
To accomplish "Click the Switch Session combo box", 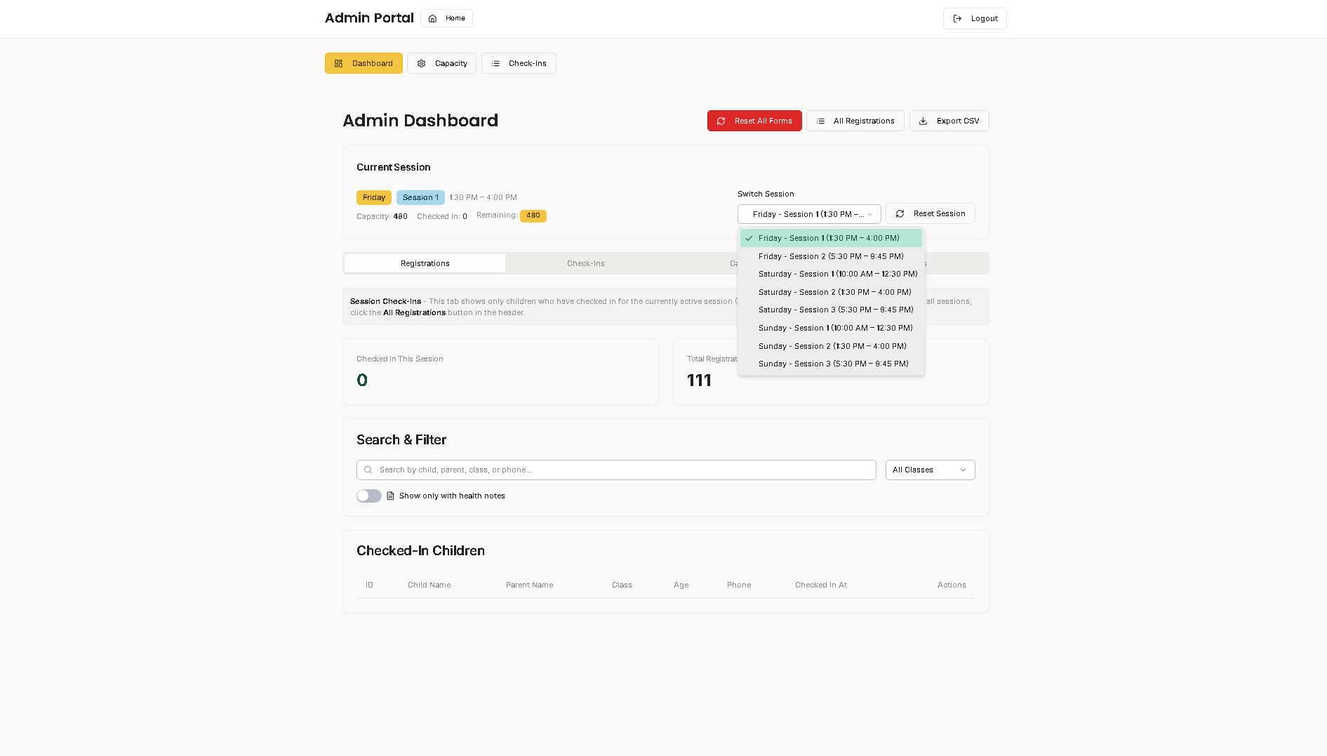I will pyautogui.click(x=808, y=215).
